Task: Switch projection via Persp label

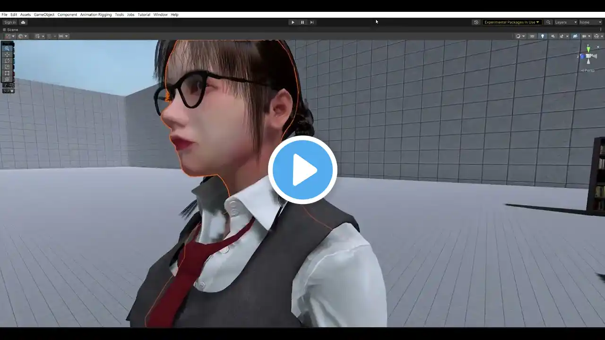Action: click(x=588, y=70)
